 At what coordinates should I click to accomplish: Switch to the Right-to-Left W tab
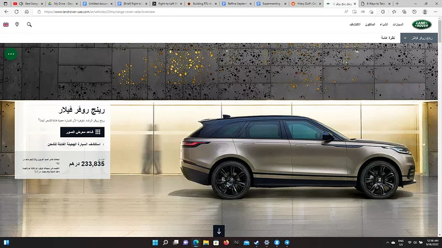click(x=167, y=4)
